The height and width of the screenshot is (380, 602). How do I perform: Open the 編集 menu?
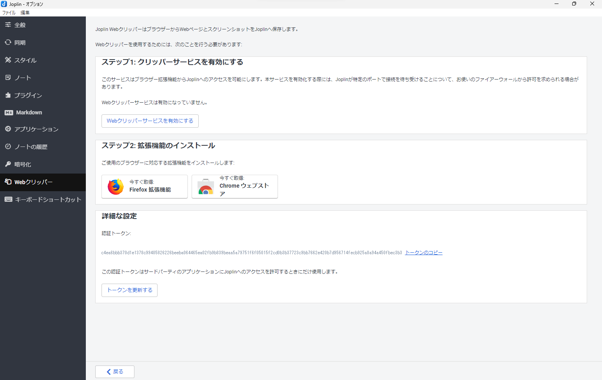25,13
